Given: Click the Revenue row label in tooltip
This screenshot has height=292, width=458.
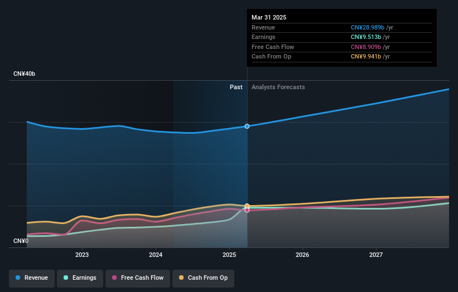Looking at the screenshot, I should [263, 27].
